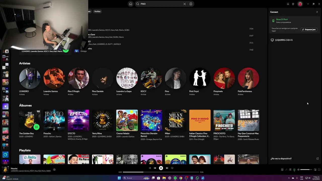Click the Álbumes section heading
This screenshot has width=322, height=181.
(25, 105)
